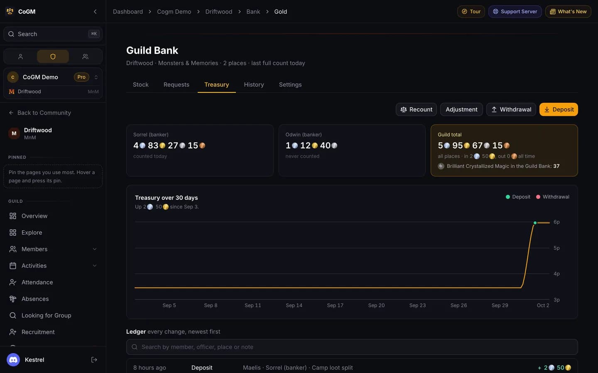Viewport: 598px width, 373px height.
Task: Click the Explore grid icon in sidebar
Action: 13,233
